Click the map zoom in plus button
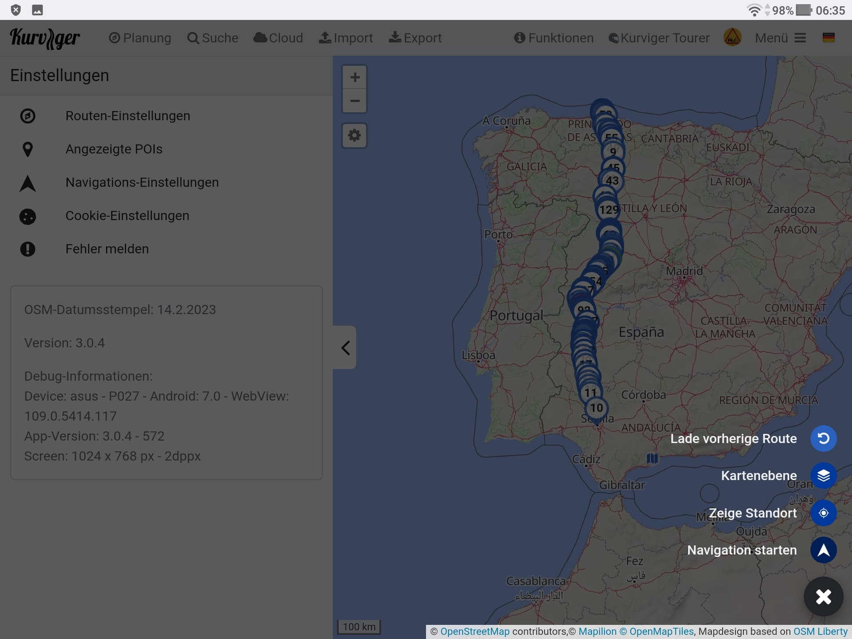Viewport: 852px width, 639px height. tap(354, 78)
